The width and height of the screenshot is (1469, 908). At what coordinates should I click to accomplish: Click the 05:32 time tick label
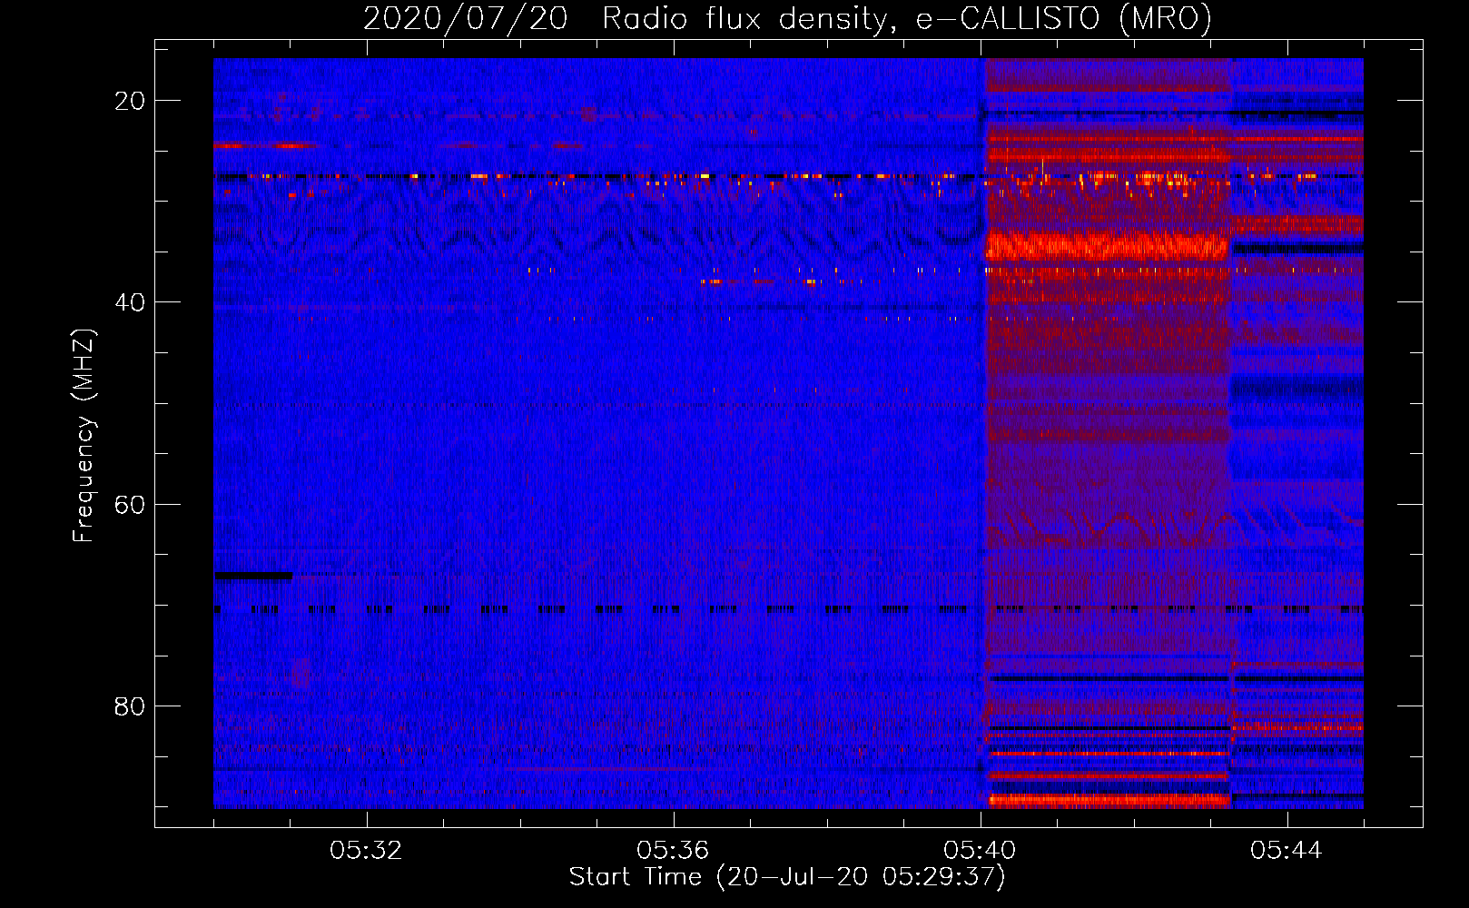click(367, 851)
